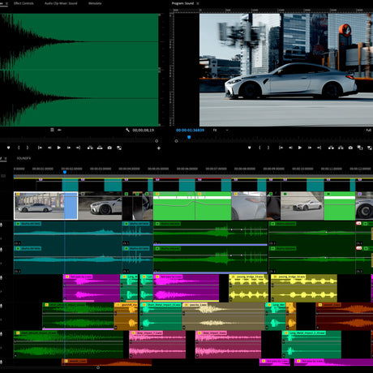Click Source timecode 00;00;08;19
This screenshot has height=373, width=373.
coord(143,130)
